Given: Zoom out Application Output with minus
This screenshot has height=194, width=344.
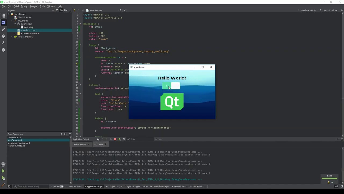Looking at the screenshot, I should click(x=160, y=139).
